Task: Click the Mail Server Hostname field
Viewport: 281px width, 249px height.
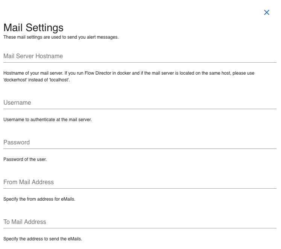Action: click(140, 56)
